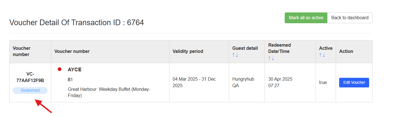Click the Great Harbour Weekday Buffet description

109,93
